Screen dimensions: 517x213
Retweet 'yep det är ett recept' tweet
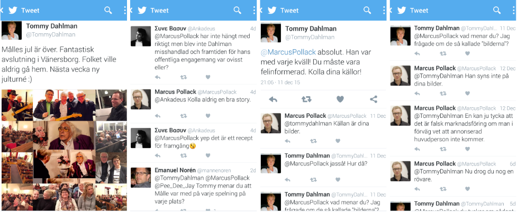click(184, 155)
